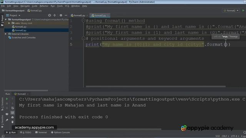Toggle fold marker at line 4

[x=83, y=38]
